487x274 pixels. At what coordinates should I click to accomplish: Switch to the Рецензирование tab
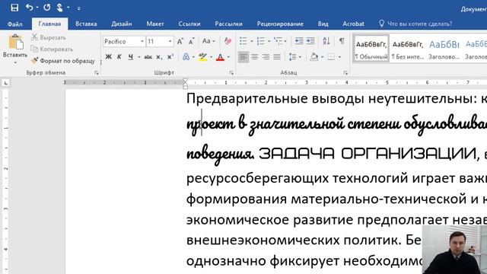pyautogui.click(x=280, y=24)
